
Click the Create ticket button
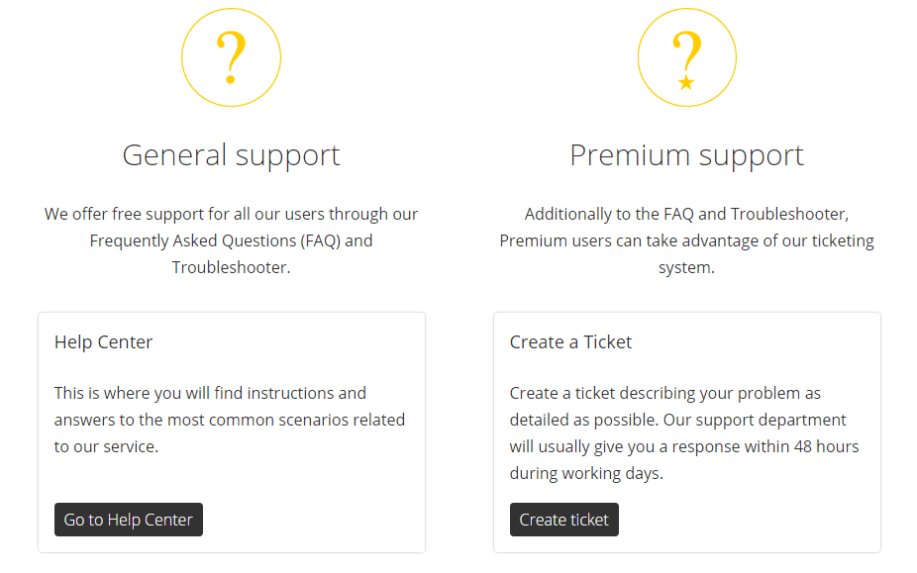(564, 520)
